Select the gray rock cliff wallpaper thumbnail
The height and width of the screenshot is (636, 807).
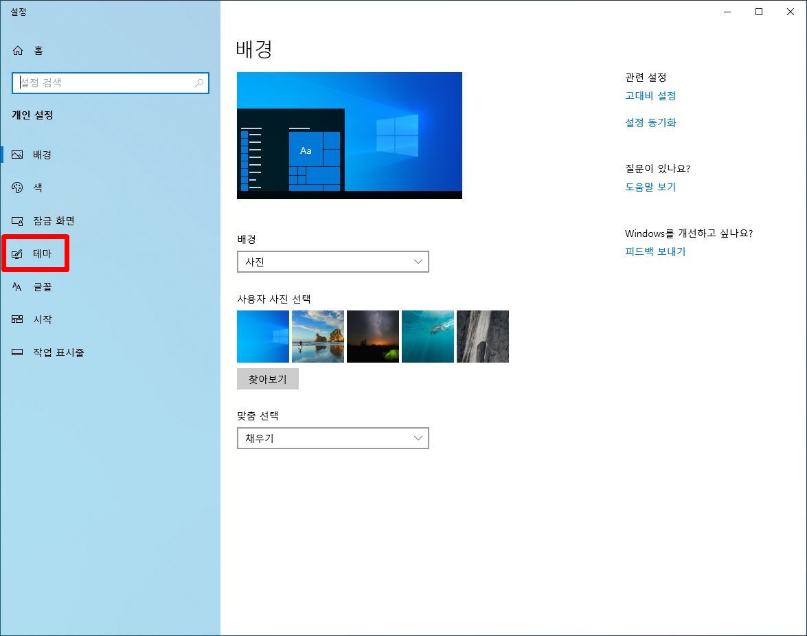pyautogui.click(x=483, y=337)
